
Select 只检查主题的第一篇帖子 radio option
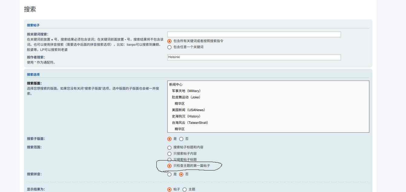tap(169, 166)
